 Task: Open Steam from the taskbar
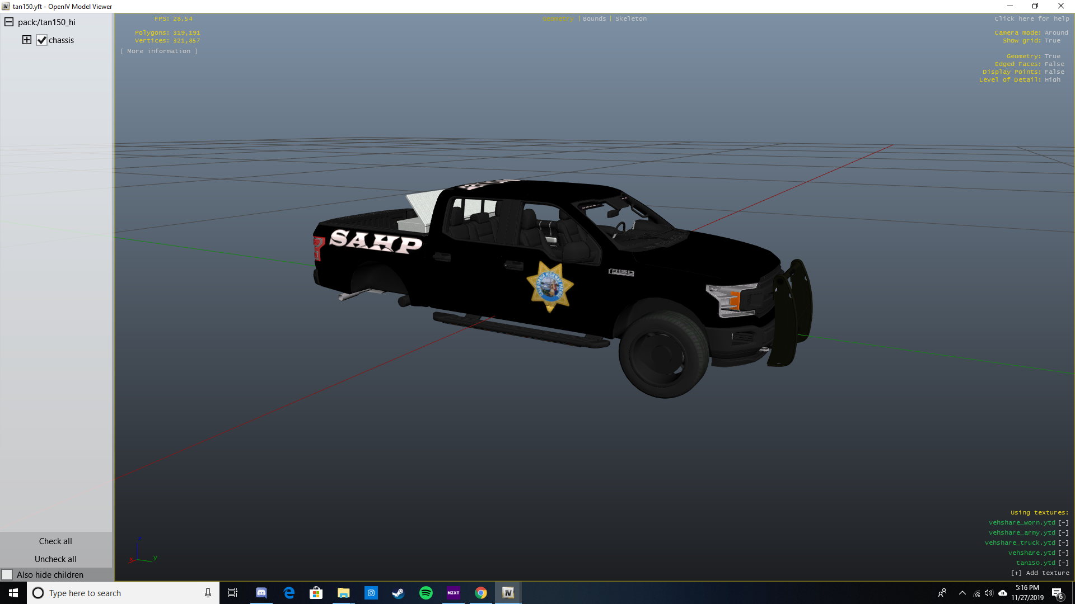(x=398, y=593)
